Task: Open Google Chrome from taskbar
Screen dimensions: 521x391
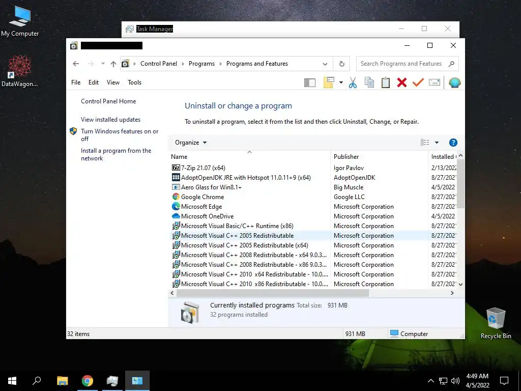Action: click(88, 381)
